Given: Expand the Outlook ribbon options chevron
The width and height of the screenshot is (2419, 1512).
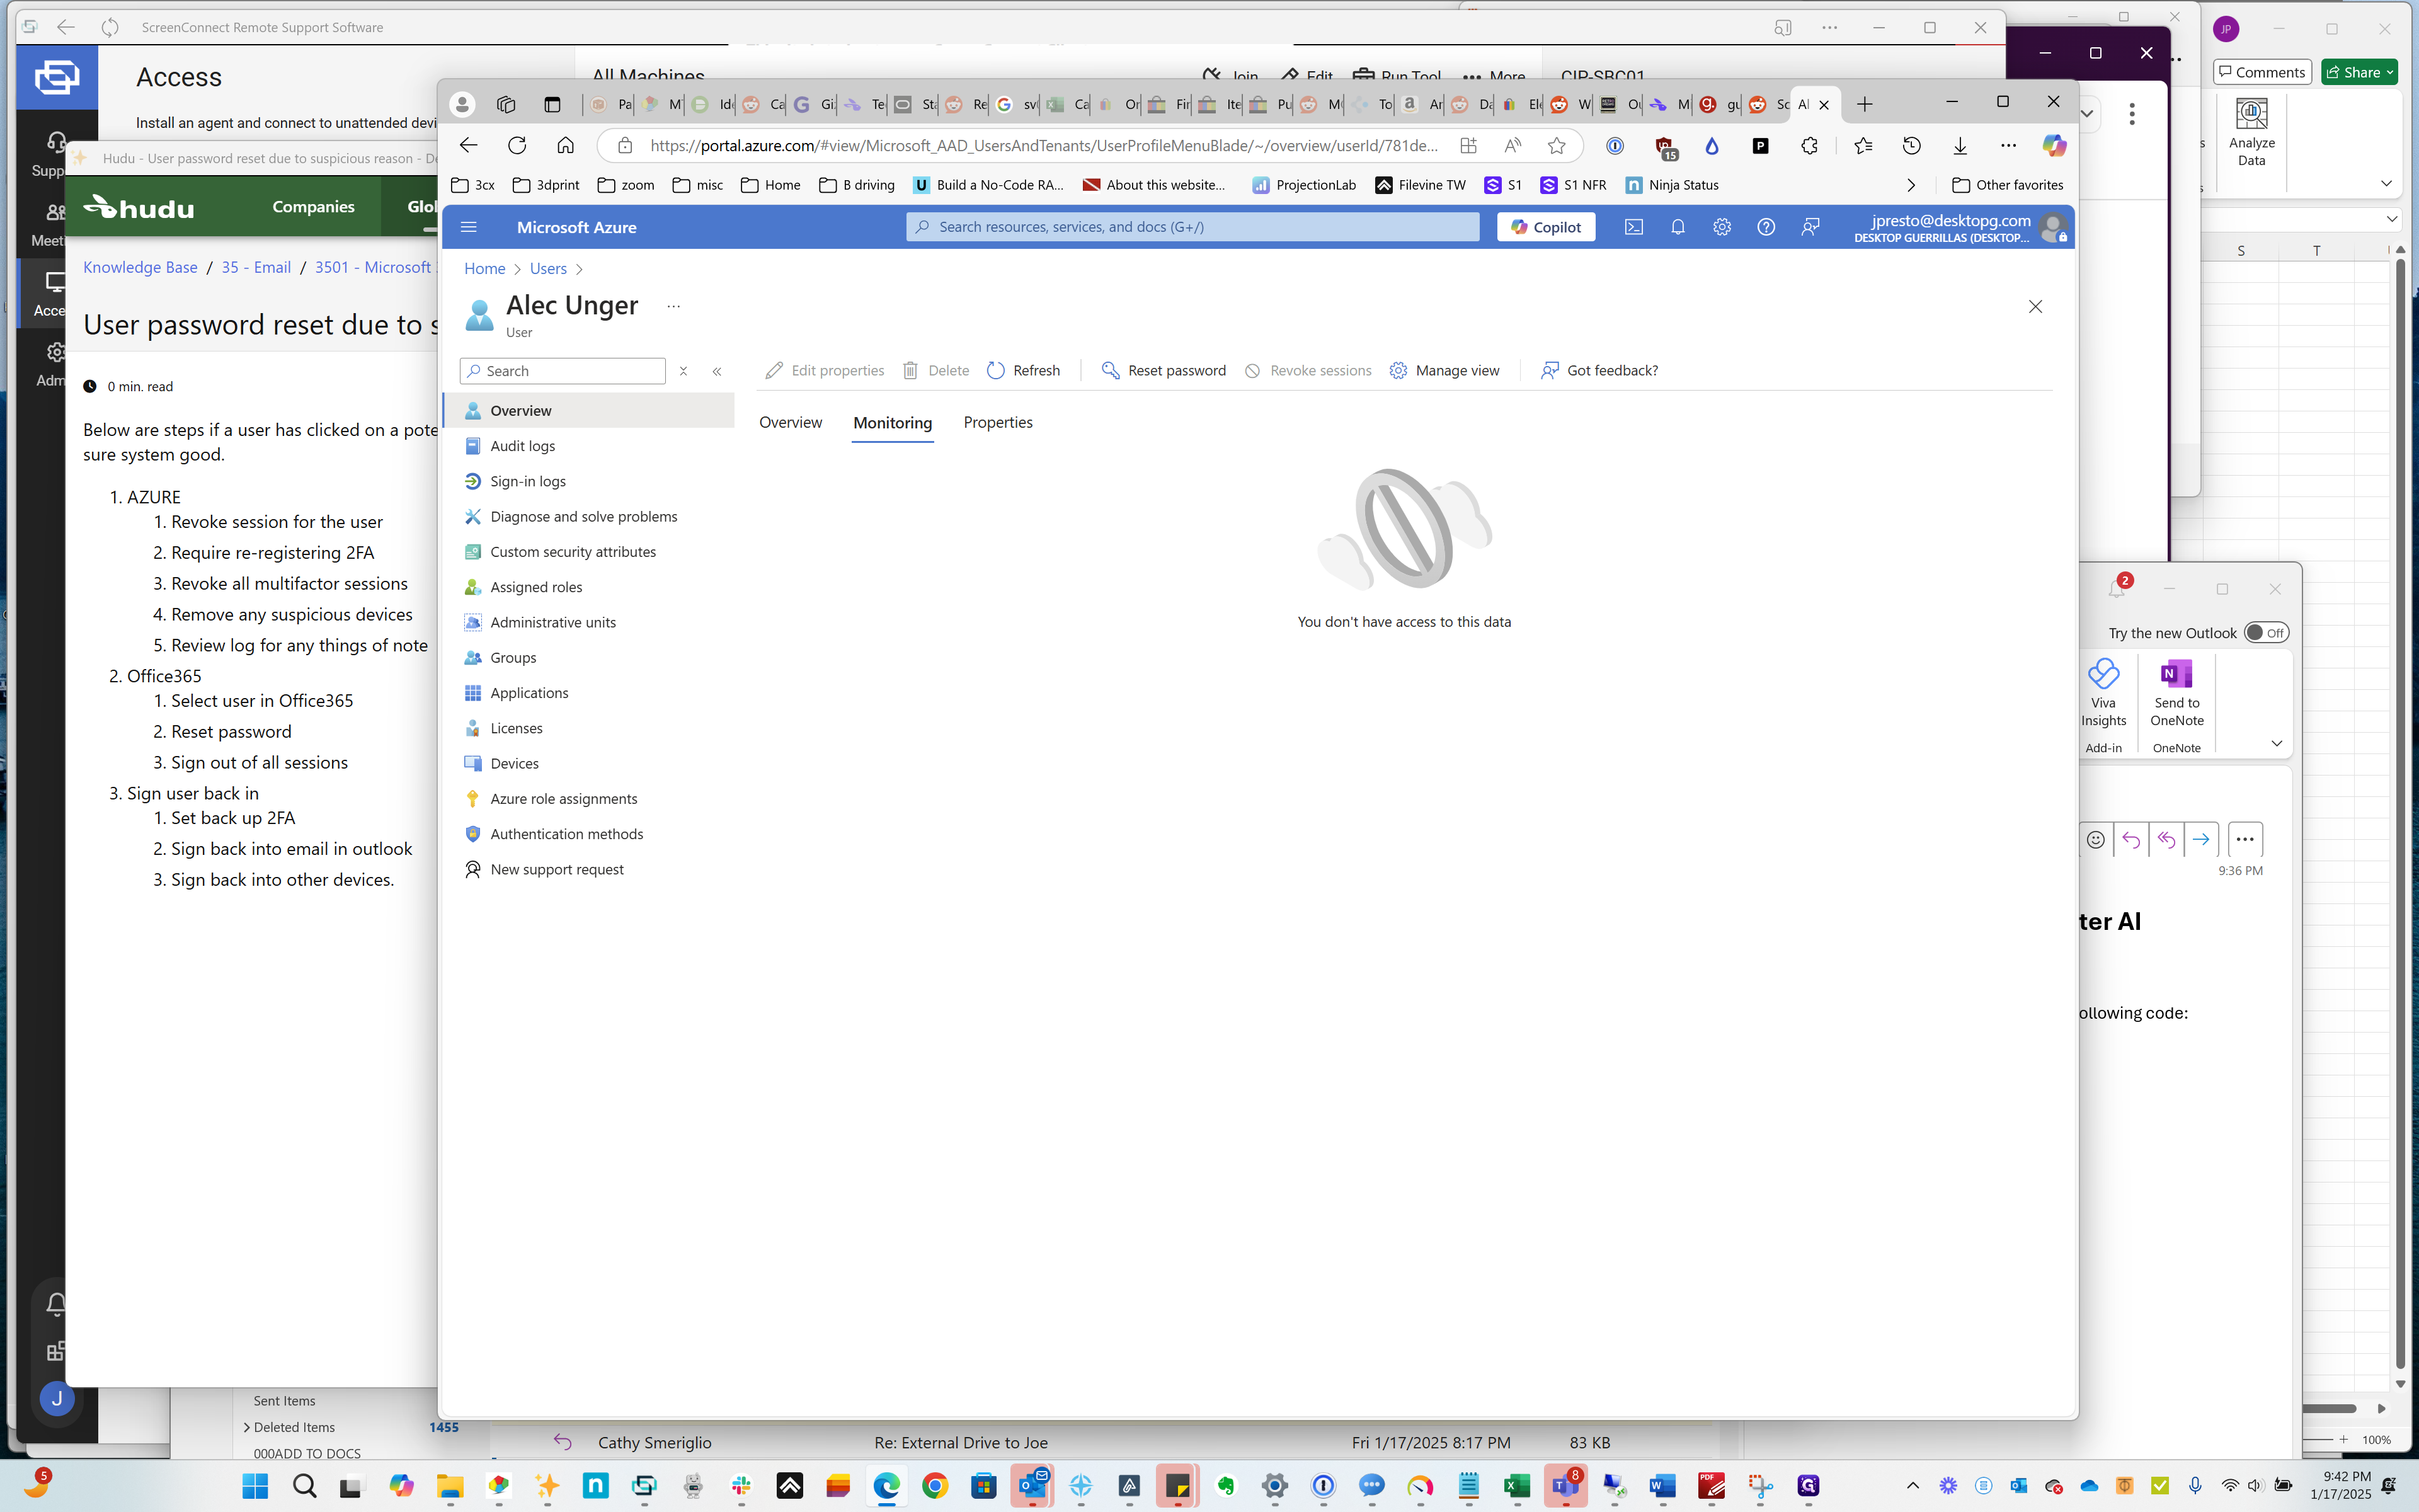Looking at the screenshot, I should (2276, 743).
